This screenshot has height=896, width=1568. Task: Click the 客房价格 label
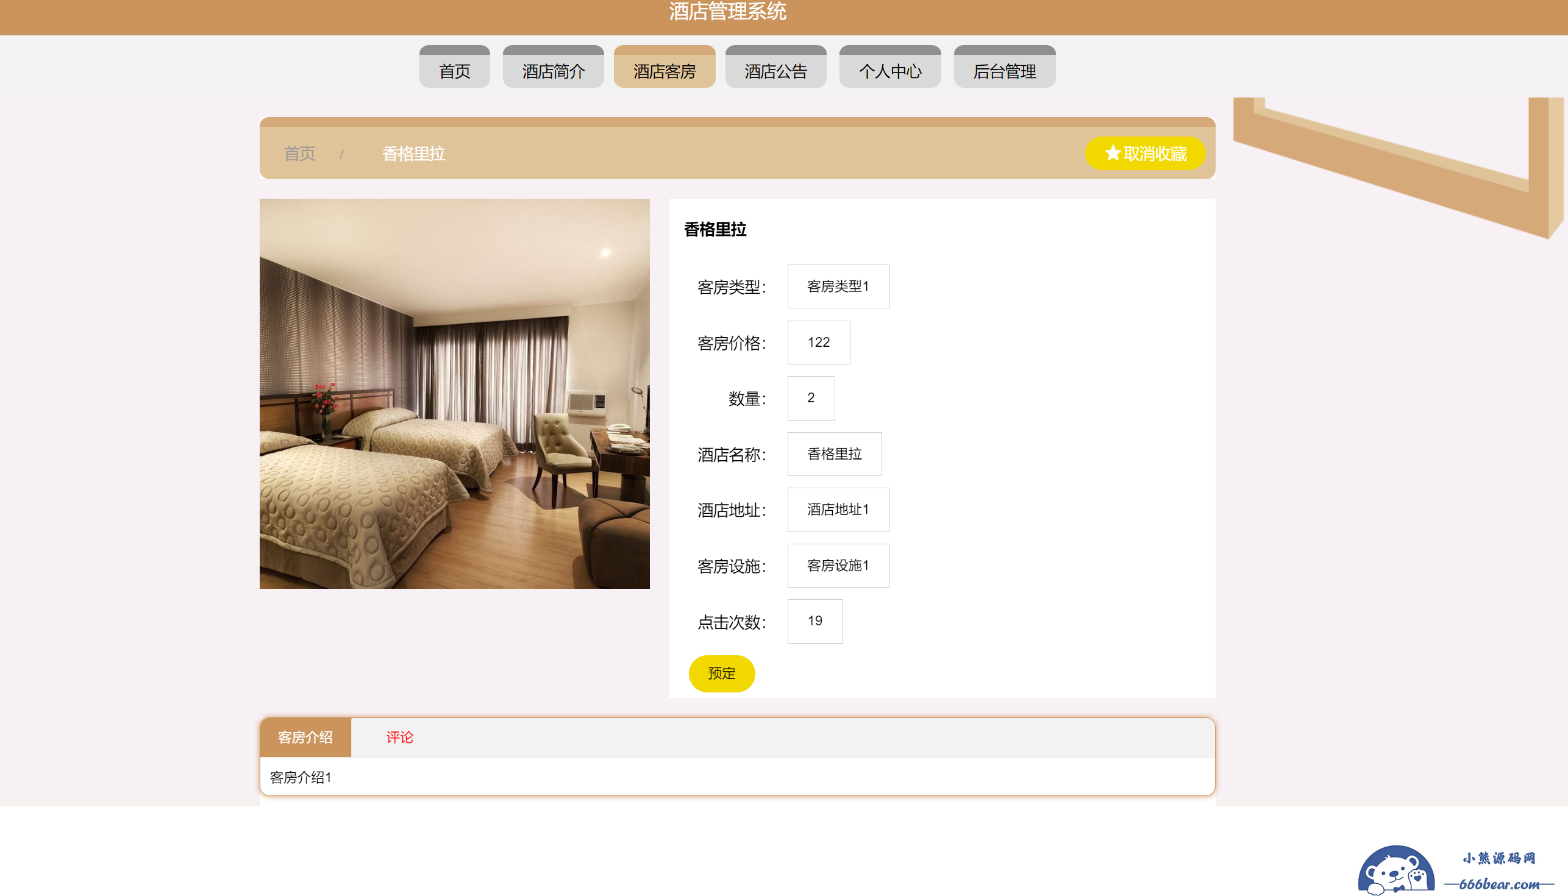(731, 343)
